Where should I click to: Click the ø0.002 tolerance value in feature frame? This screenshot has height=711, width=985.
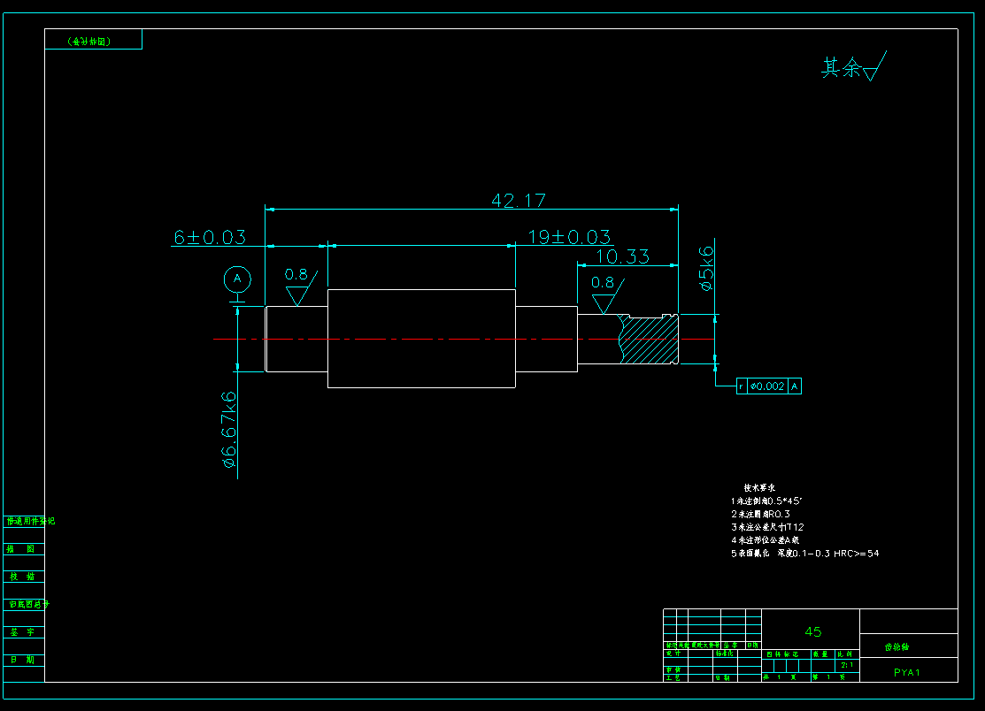tap(767, 386)
